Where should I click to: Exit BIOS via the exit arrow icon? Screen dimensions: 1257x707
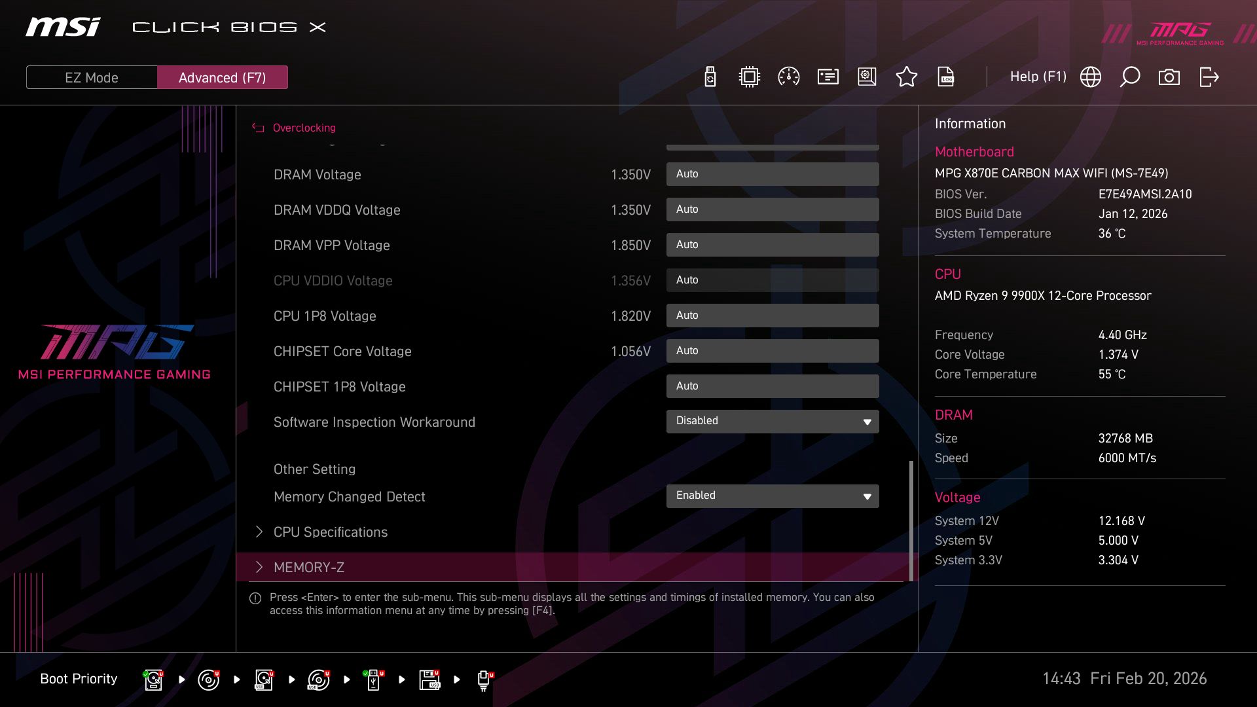1208,77
